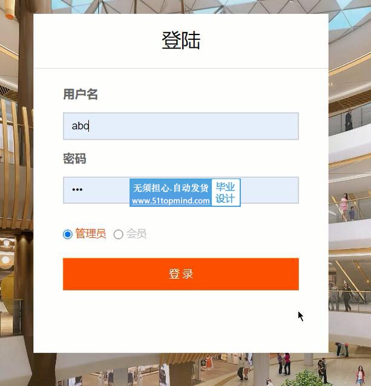Select the 会员 radio button
This screenshot has width=371, height=386.
coord(118,234)
